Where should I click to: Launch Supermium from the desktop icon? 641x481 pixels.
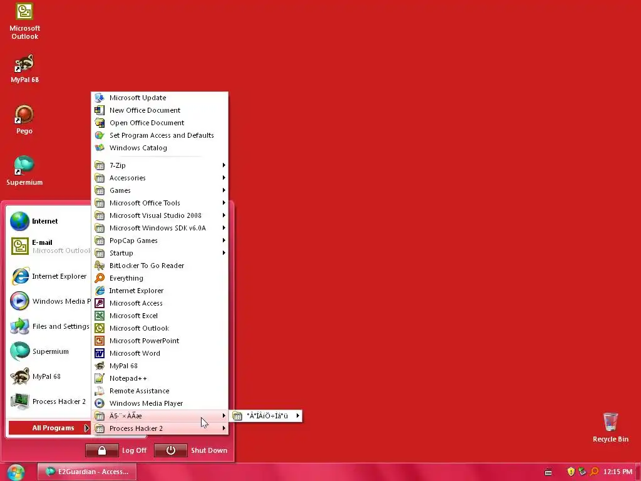click(x=24, y=170)
